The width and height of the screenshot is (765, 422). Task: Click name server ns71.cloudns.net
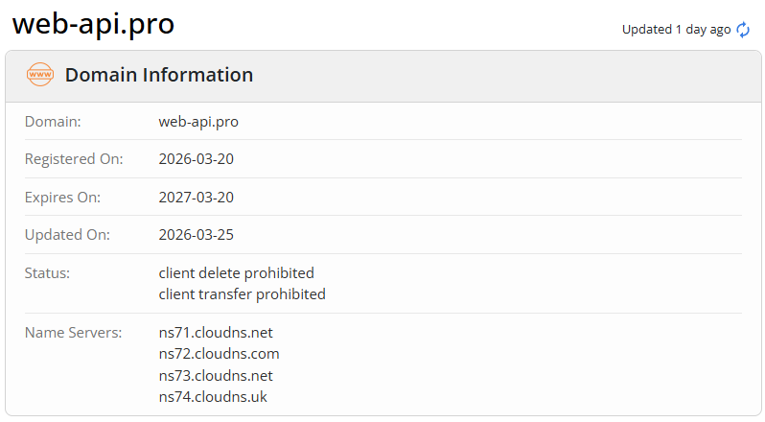[x=216, y=333]
